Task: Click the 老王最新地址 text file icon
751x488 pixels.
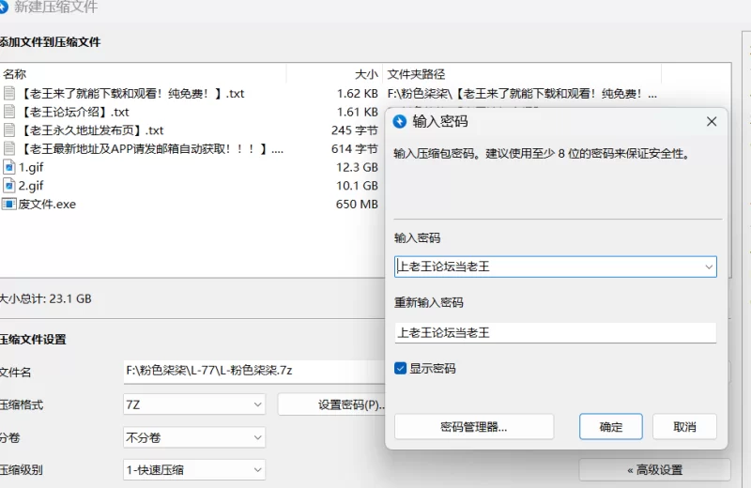Action: click(9, 148)
